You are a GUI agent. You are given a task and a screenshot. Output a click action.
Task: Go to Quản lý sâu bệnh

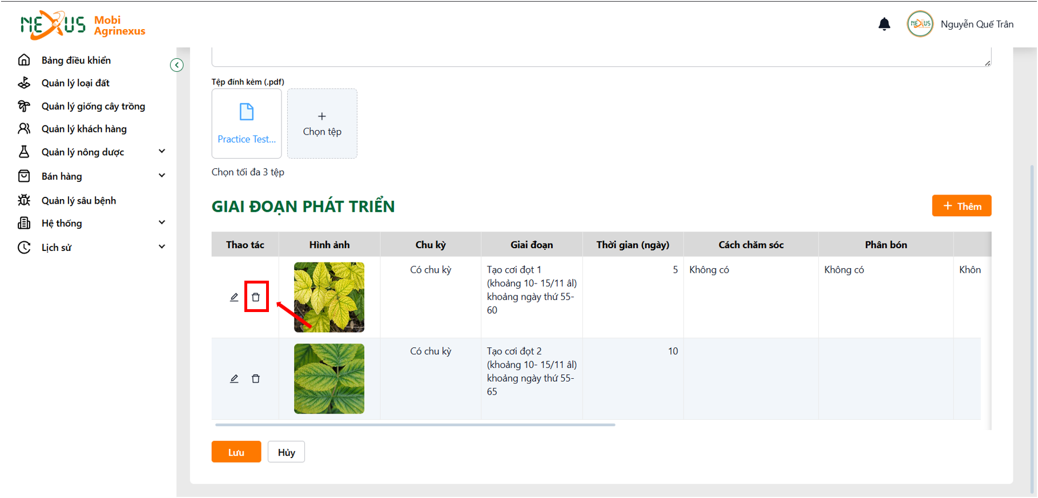[79, 200]
